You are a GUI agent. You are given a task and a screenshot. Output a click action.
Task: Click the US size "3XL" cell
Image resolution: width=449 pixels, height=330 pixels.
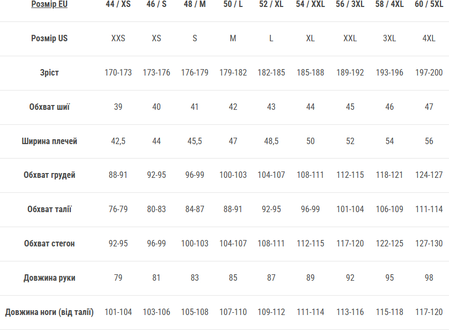(389, 39)
